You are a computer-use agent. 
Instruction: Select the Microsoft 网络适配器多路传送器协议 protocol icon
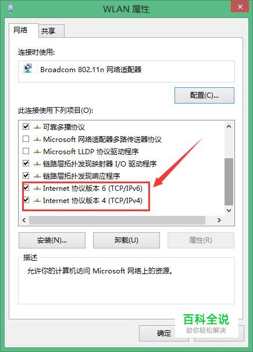[x=37, y=140]
